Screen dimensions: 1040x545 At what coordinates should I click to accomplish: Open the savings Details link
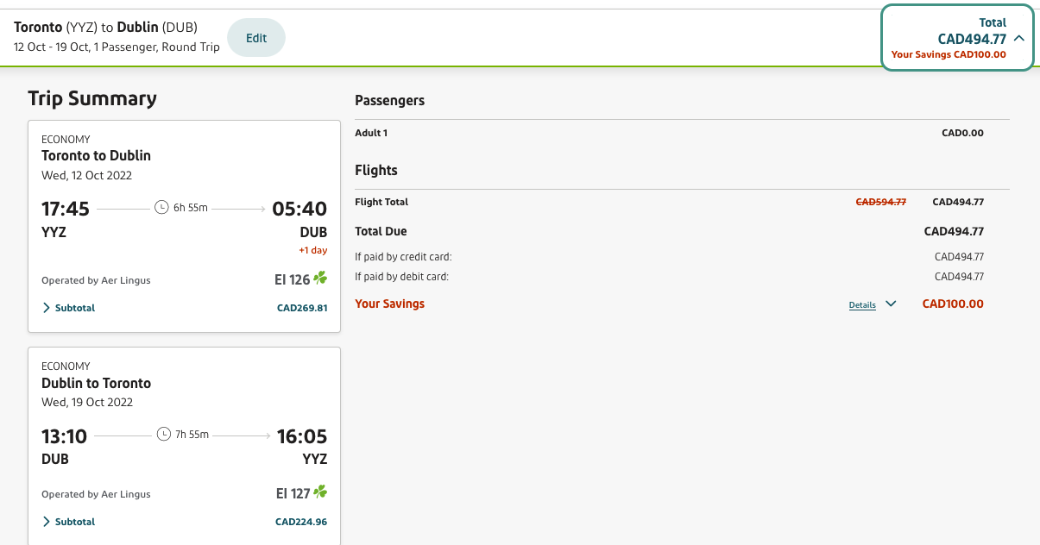[862, 305]
